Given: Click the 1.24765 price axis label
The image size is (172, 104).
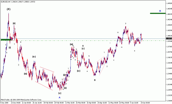Looking at the screenshot, I should click(x=170, y=90).
